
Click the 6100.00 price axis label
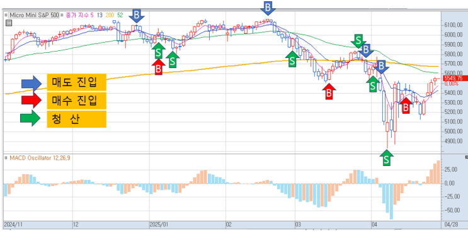pos(454,25)
